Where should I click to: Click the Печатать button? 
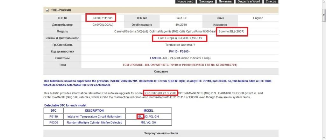click(x=225, y=2)
